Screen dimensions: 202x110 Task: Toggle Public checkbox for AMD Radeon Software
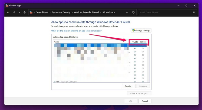click(x=143, y=82)
